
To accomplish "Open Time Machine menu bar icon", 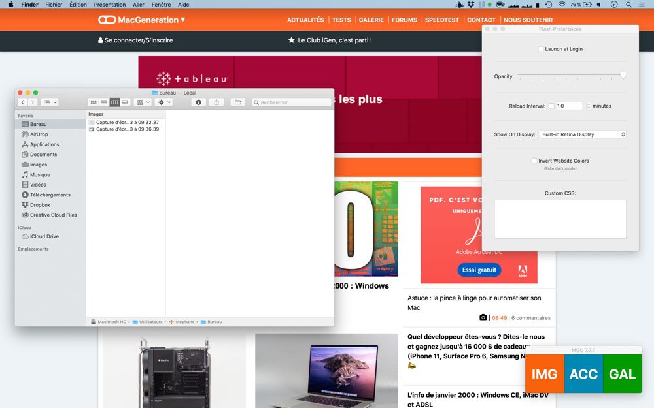I will click(549, 5).
